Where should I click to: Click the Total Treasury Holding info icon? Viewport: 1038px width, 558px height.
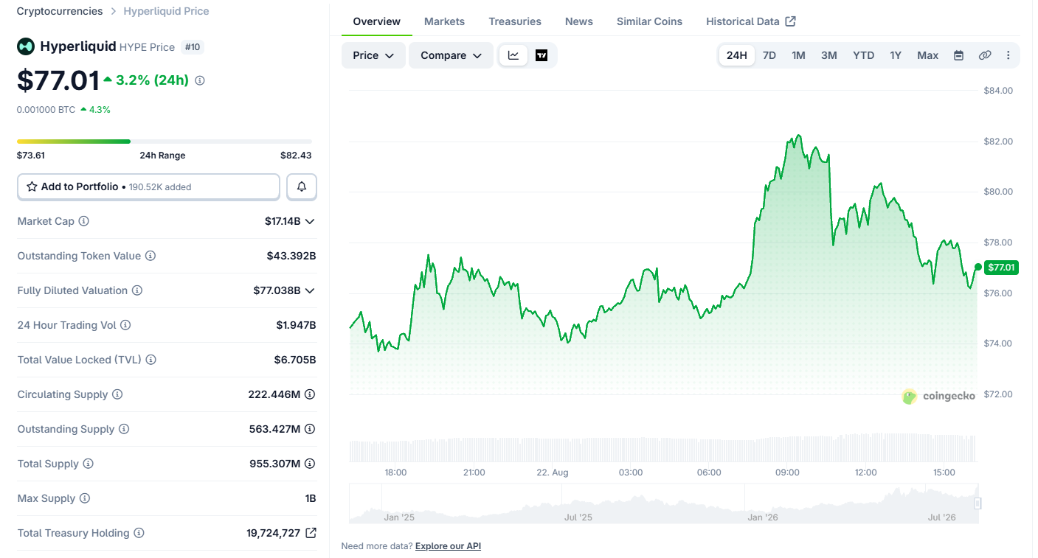pos(139,533)
